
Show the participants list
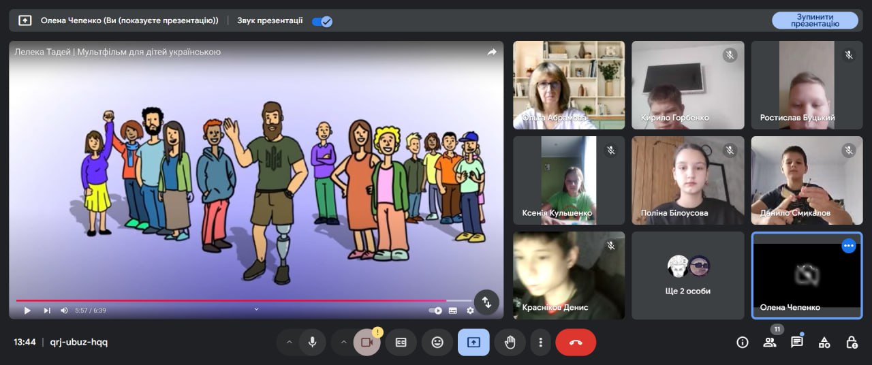[770, 342]
